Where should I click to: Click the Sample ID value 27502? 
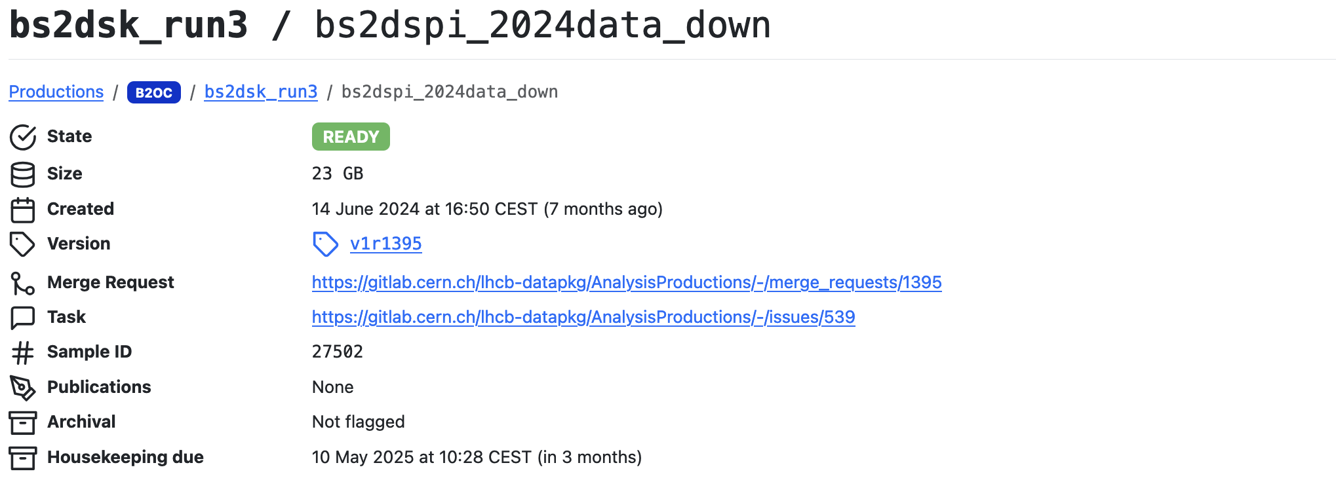click(338, 352)
